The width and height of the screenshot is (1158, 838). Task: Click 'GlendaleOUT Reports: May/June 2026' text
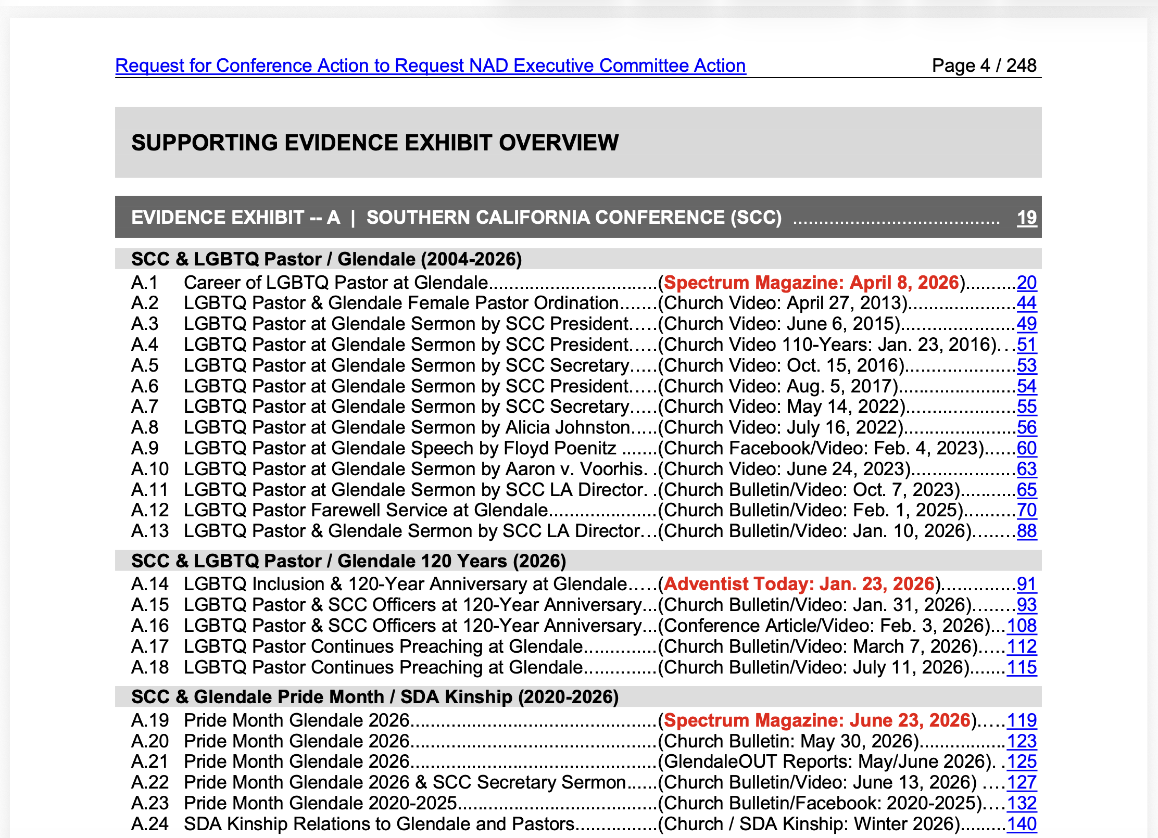click(826, 761)
